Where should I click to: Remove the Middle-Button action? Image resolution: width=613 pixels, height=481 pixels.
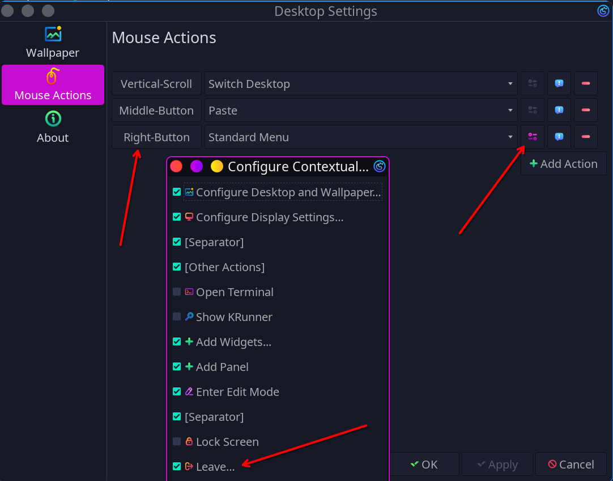[586, 110]
